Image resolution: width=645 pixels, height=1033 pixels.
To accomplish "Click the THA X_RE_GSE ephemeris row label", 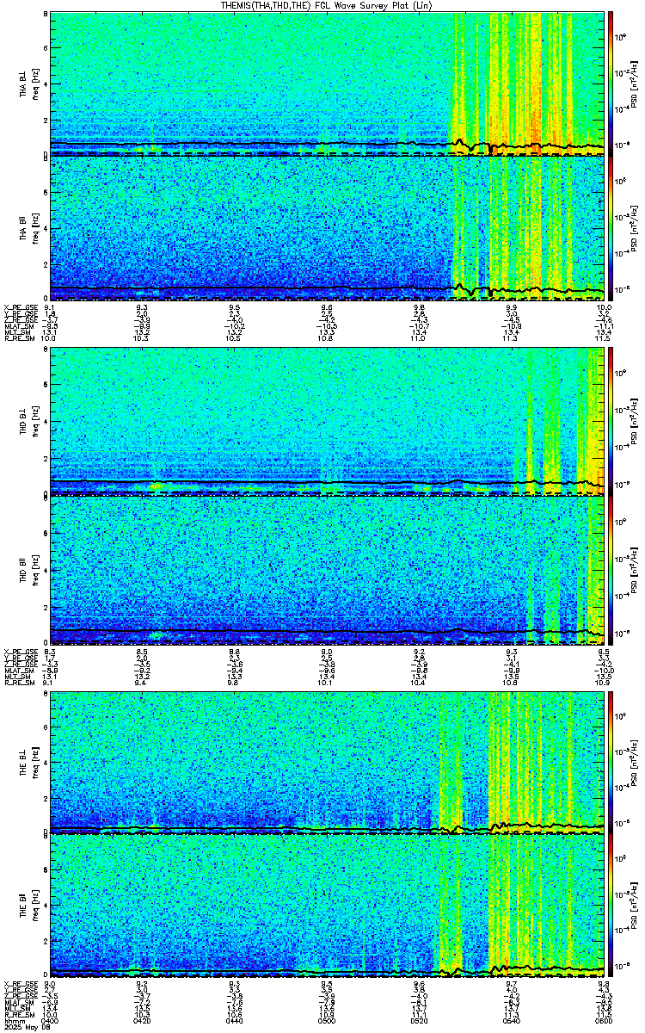I will pyautogui.click(x=17, y=306).
